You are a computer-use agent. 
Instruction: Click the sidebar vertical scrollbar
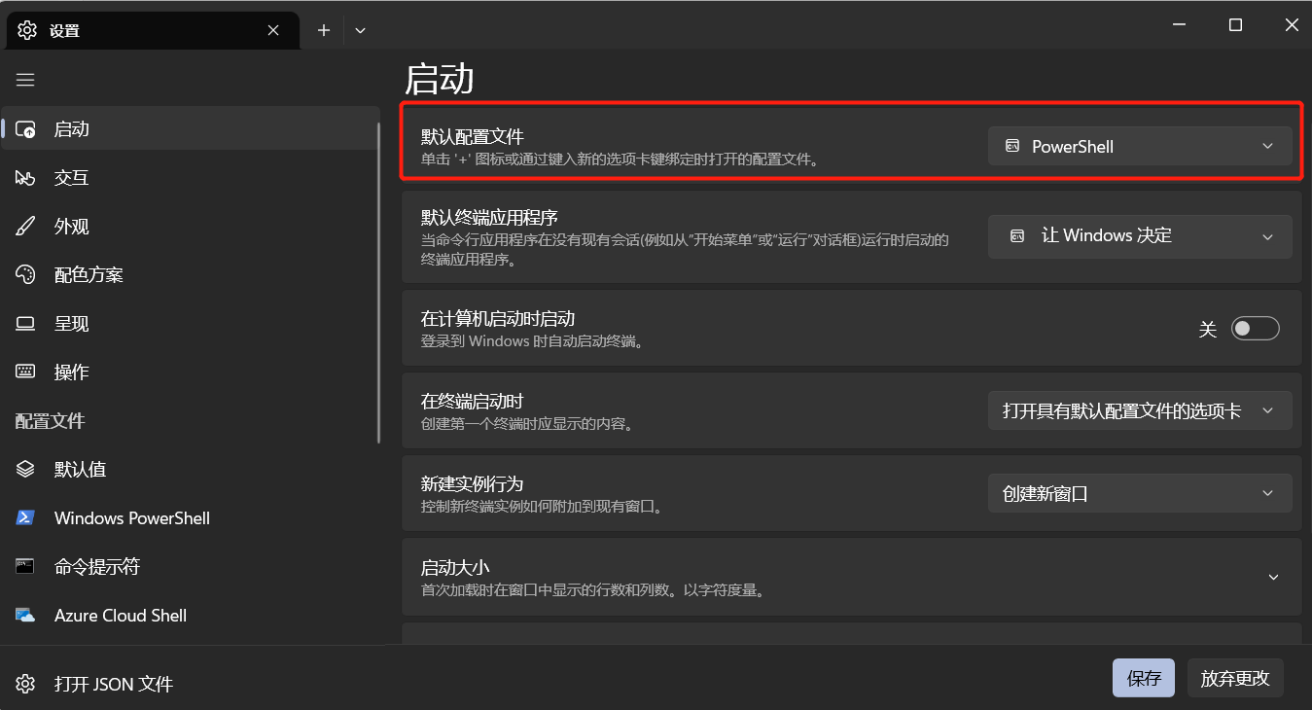[x=378, y=282]
